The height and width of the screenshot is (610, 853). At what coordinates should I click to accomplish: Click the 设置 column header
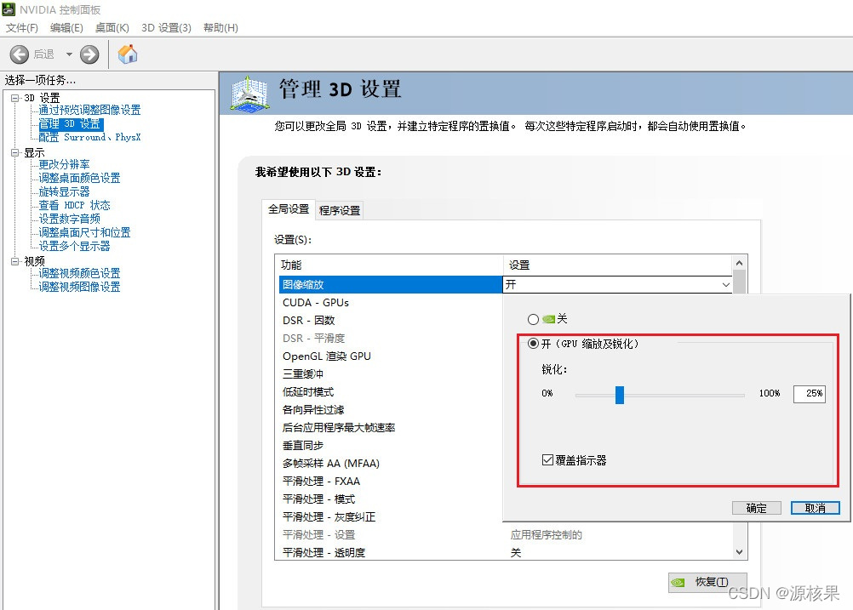618,265
